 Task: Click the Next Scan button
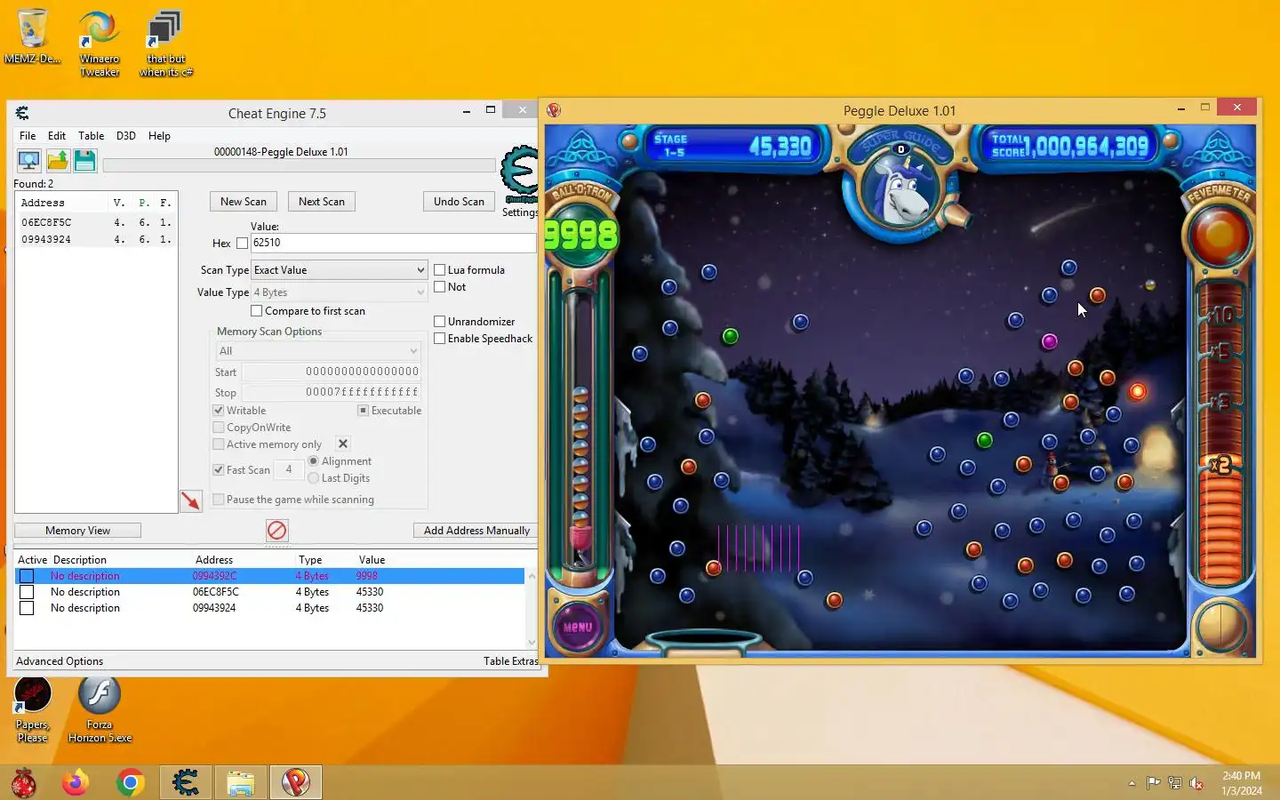(322, 202)
